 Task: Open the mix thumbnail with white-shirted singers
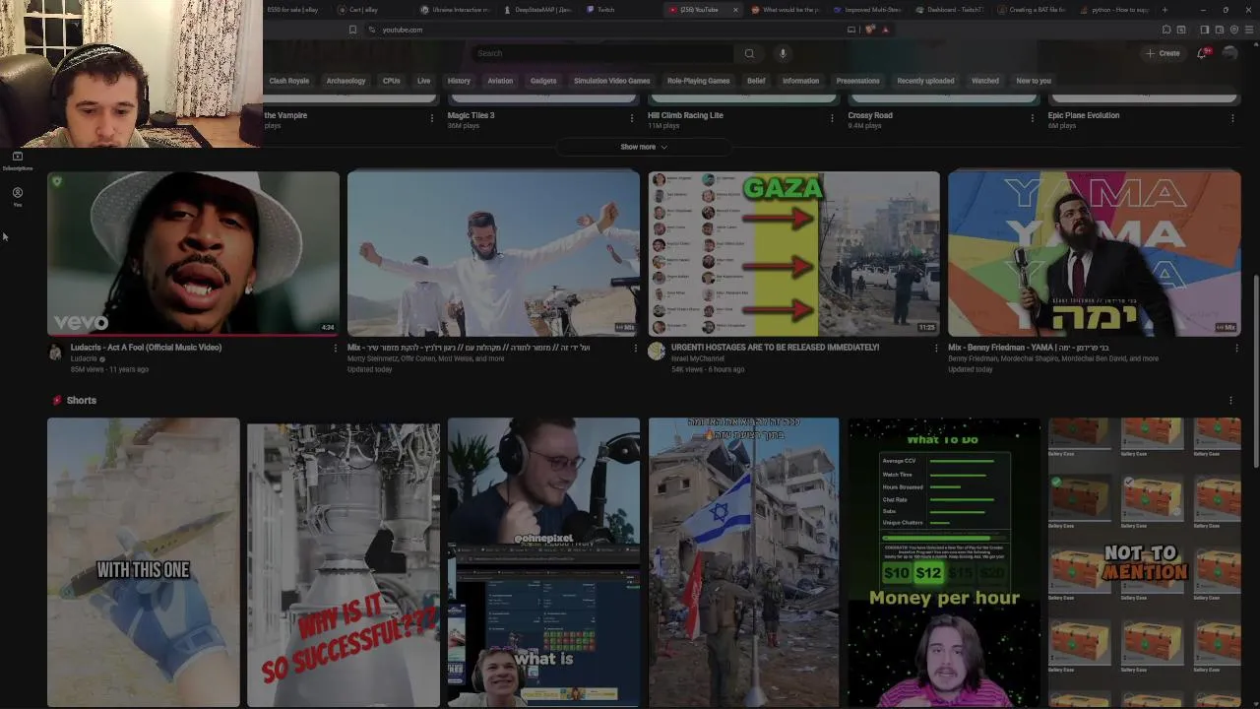[x=493, y=254]
